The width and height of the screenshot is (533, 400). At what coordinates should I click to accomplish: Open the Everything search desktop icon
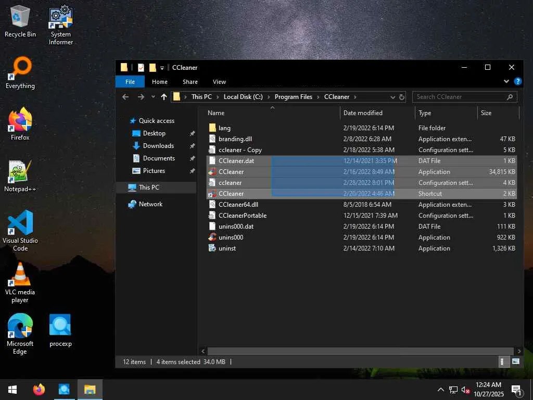pyautogui.click(x=20, y=73)
